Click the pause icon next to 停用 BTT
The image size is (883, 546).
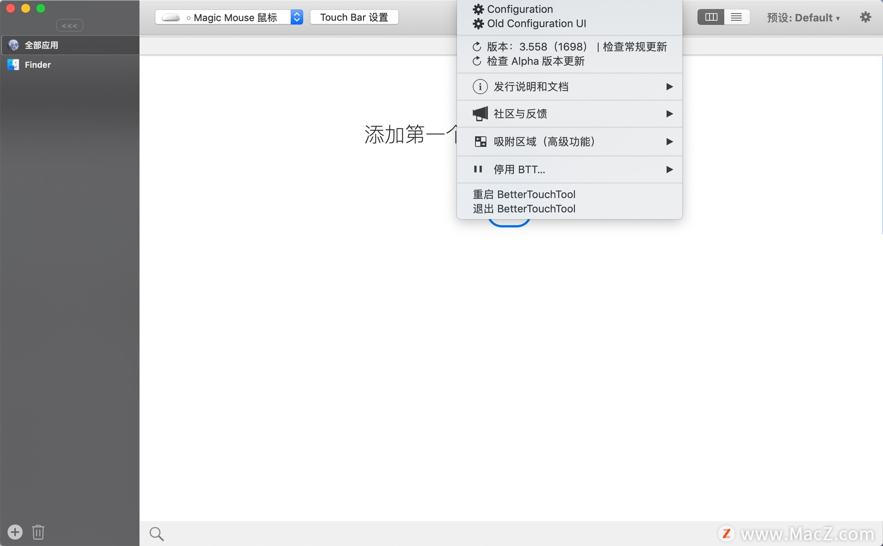coord(477,169)
